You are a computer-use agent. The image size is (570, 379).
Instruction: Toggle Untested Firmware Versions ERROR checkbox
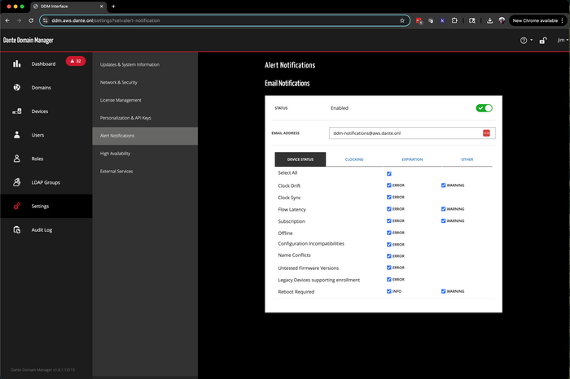(x=389, y=268)
